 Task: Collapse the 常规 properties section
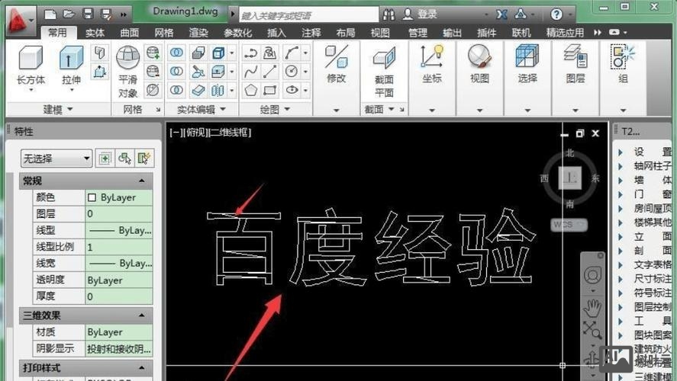click(142, 181)
